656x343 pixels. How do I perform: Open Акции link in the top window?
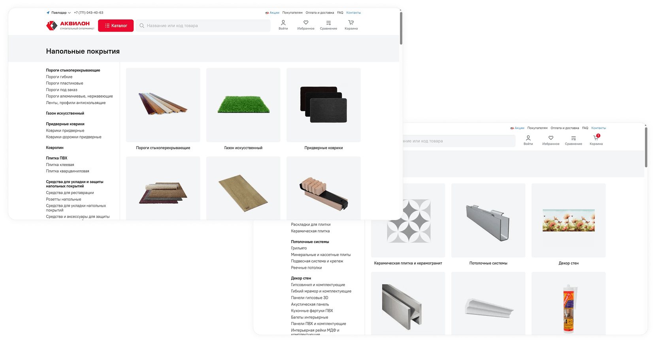274,13
